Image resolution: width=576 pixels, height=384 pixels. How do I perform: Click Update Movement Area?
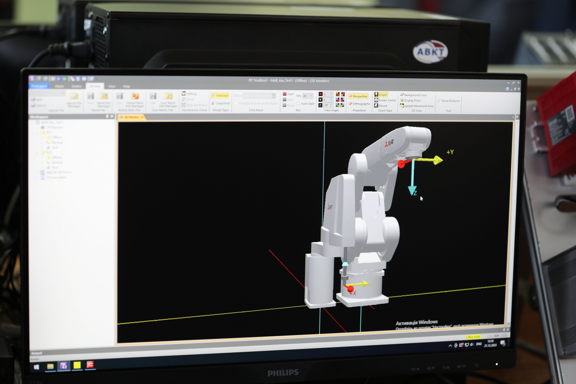pos(417,106)
